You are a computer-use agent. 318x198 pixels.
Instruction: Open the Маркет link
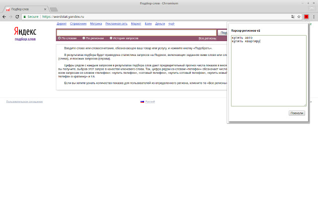click(x=136, y=24)
